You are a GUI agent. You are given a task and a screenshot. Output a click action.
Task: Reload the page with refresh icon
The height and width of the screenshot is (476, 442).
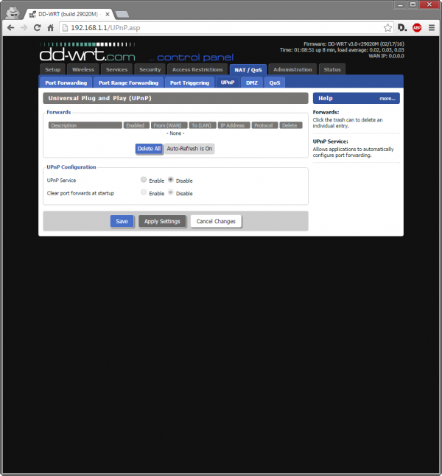point(37,27)
